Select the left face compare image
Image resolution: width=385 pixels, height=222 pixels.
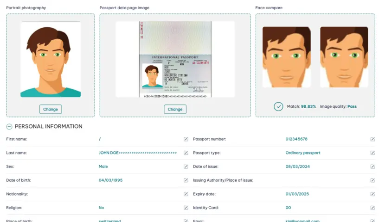coord(287,57)
